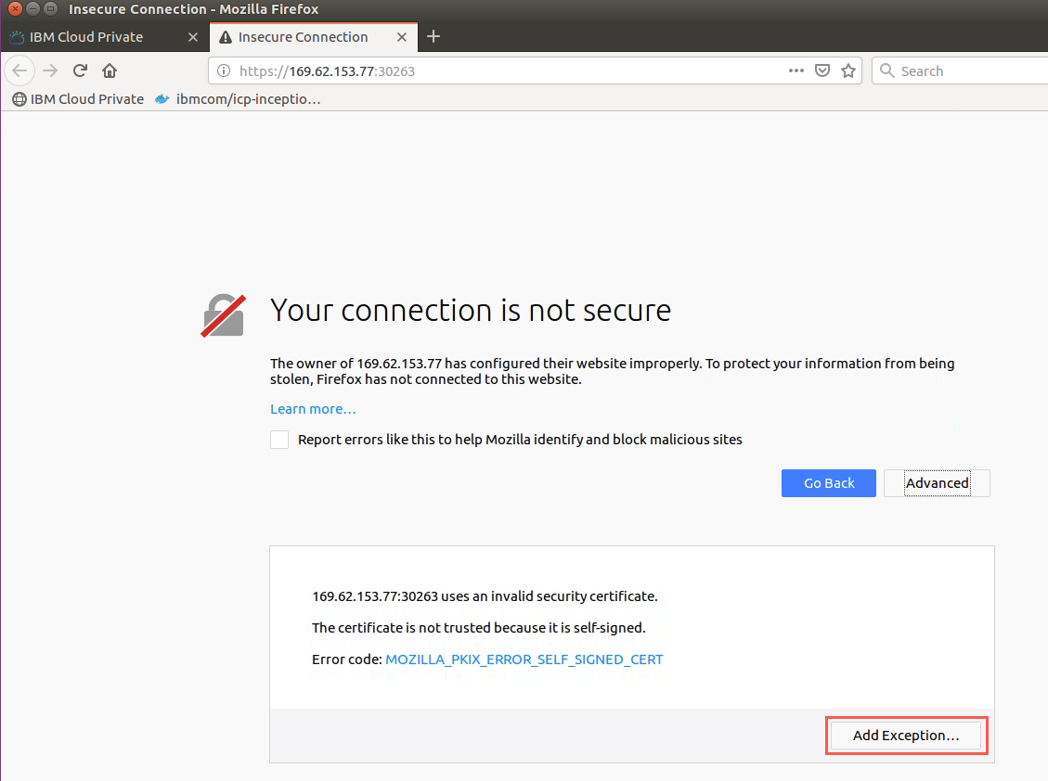This screenshot has width=1048, height=781.
Task: Save page to Pocket icon
Action: (x=822, y=70)
